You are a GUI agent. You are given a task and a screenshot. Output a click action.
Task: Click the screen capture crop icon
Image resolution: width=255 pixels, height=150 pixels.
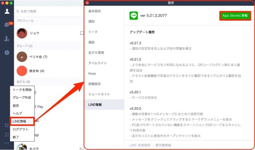7,125
